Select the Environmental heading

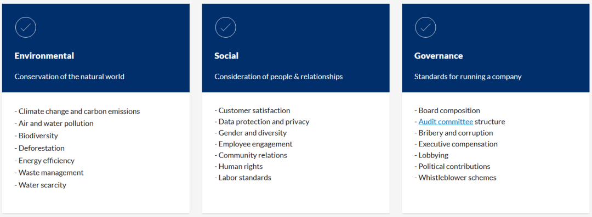pyautogui.click(x=44, y=56)
